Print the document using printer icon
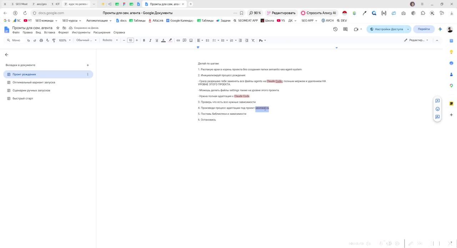 pyautogui.click(x=41, y=40)
